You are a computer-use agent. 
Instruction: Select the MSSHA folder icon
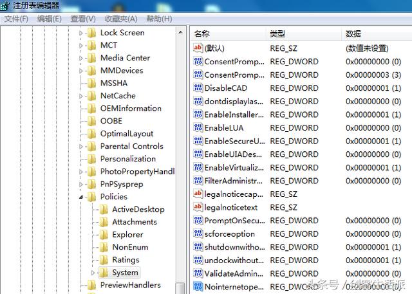(91, 83)
